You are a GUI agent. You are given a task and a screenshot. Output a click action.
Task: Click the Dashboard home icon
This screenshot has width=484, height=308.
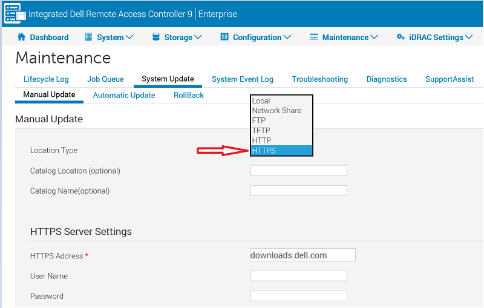[21, 37]
